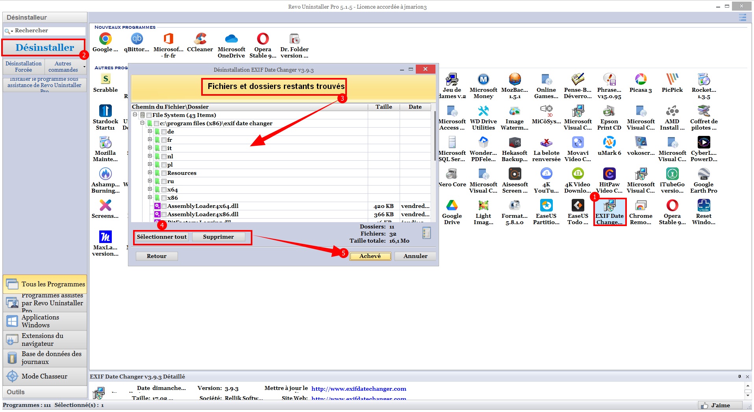Tick the x64 folder checkbox
The image size is (754, 412).
pos(164,190)
